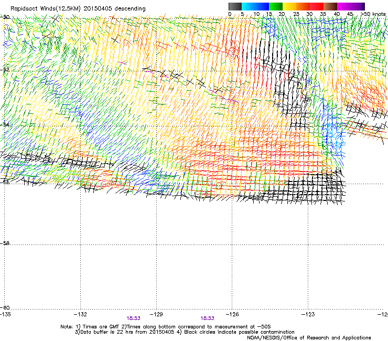Viewport: 388px width, 341px height.
Task: Click the cyan-blue 5-15 knots legend swatch
Action: [x=255, y=6]
